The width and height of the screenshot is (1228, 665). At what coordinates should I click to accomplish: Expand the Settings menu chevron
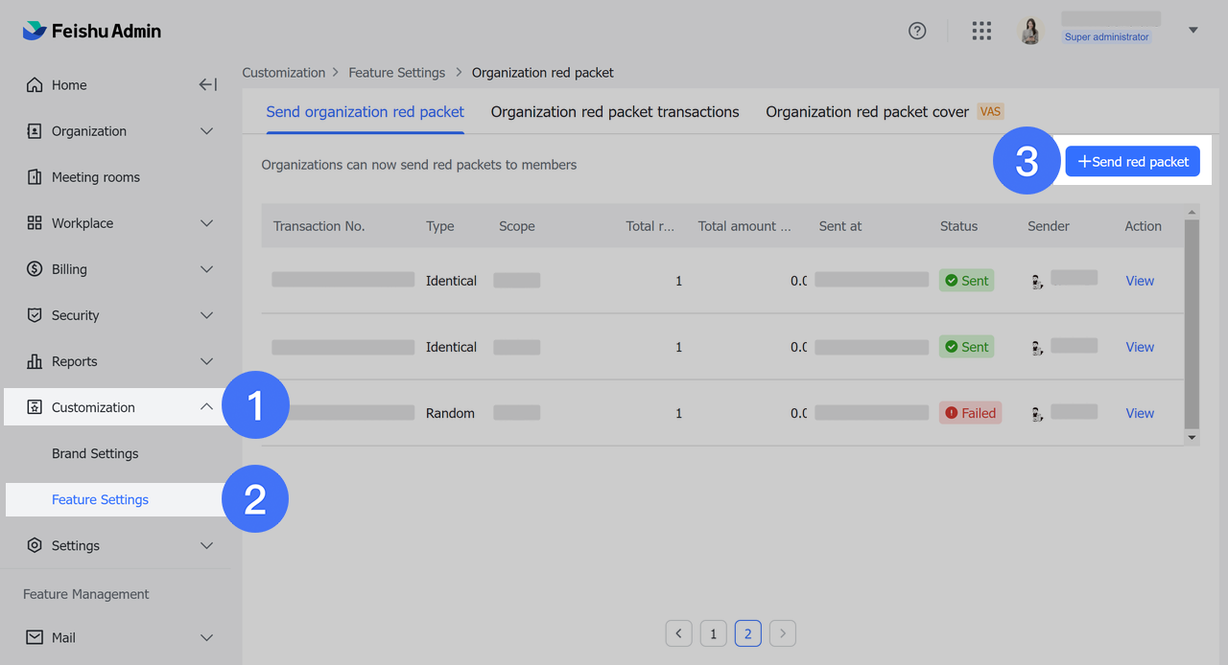coord(206,545)
